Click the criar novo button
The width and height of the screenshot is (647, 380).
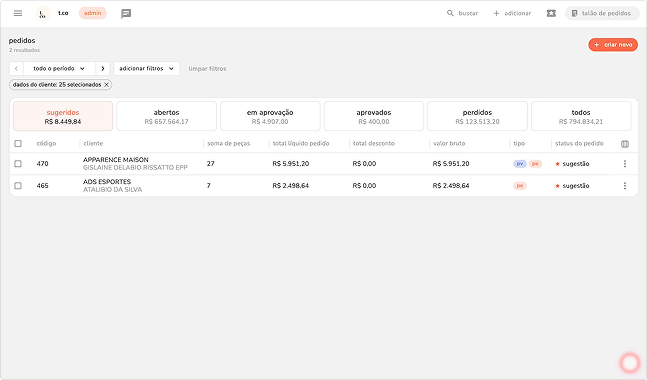click(x=613, y=45)
